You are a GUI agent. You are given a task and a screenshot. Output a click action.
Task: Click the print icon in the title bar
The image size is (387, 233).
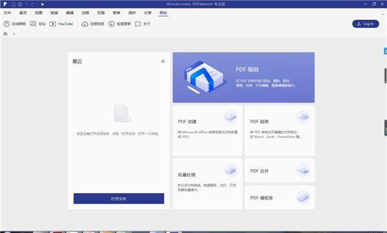[20, 5]
